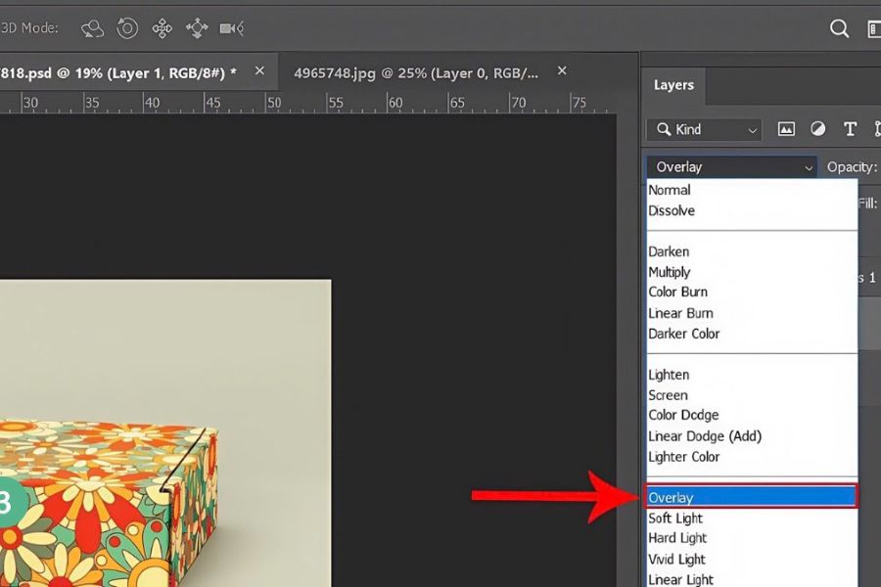
Task: Click the Opacity label in Layers panel
Action: pos(851,167)
